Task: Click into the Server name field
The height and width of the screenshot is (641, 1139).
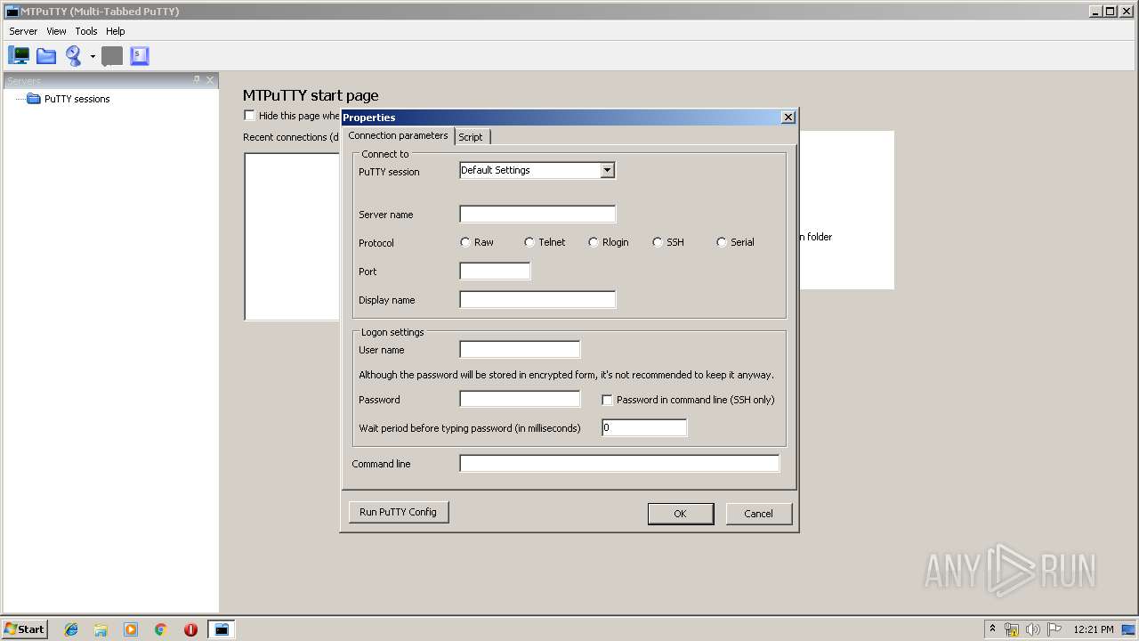Action: (537, 214)
